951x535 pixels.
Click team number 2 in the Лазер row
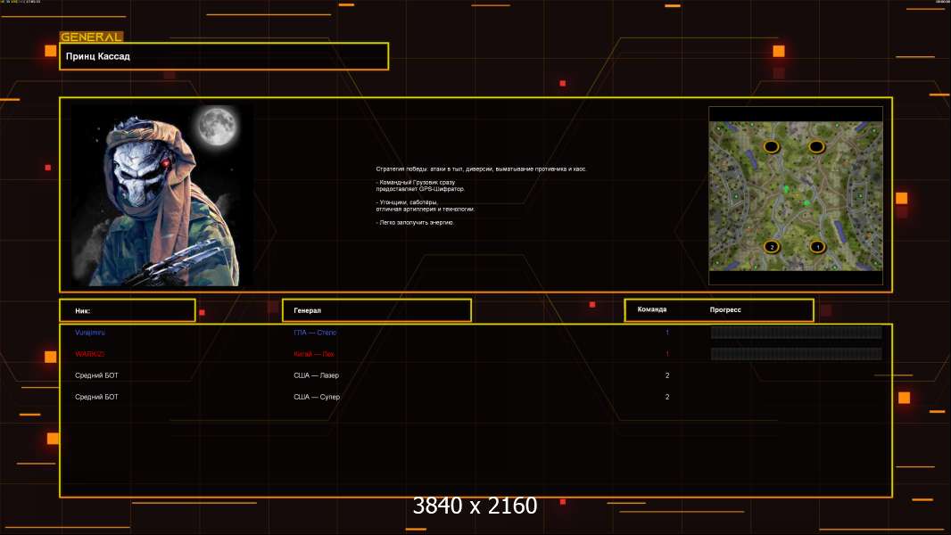coord(667,375)
